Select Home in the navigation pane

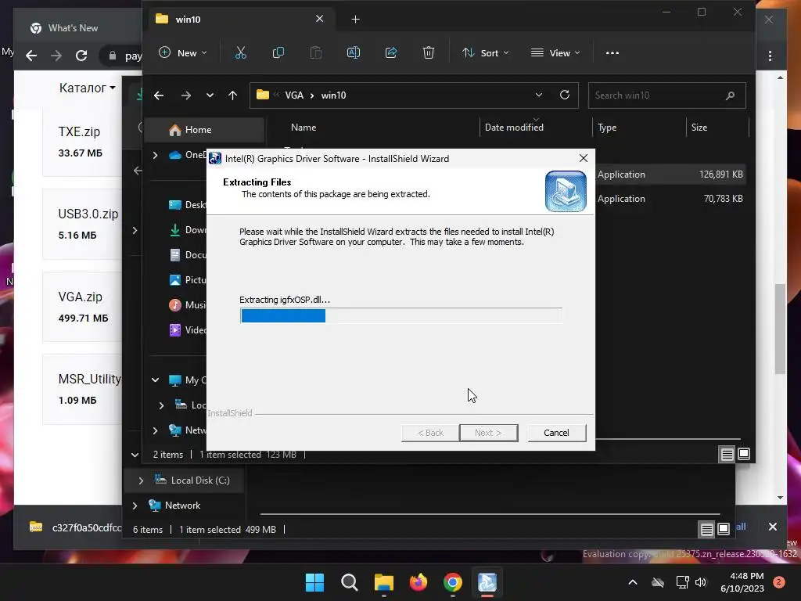click(x=205, y=130)
